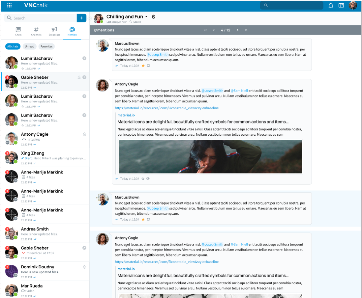Image resolution: width=362 pixels, height=298 pixels.
Task: Go to the next mention arrow
Action: pos(237,30)
